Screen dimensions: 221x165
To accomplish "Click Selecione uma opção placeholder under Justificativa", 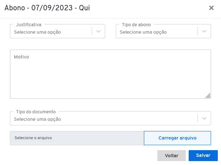I will pos(37,32).
